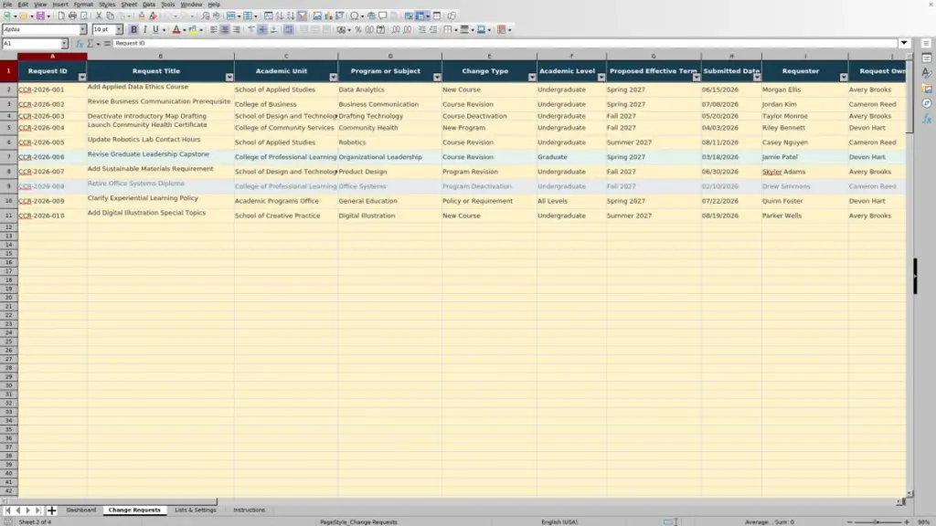Click the first sheet navigation arrow
The width and height of the screenshot is (936, 526).
point(7,510)
